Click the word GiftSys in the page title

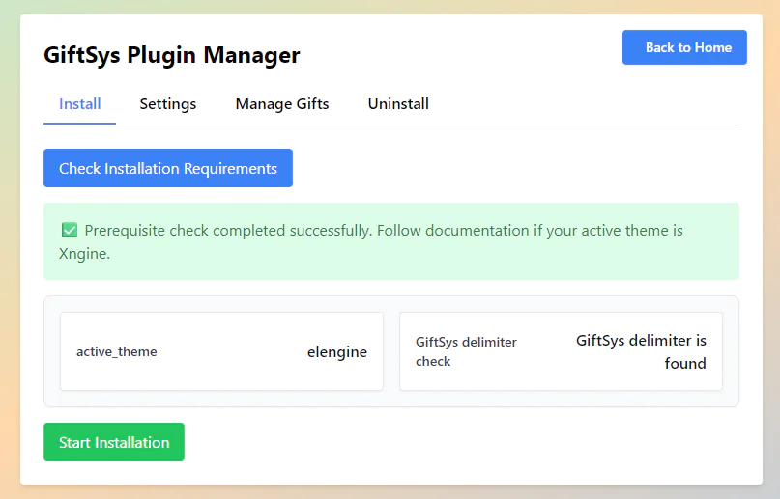click(x=82, y=55)
